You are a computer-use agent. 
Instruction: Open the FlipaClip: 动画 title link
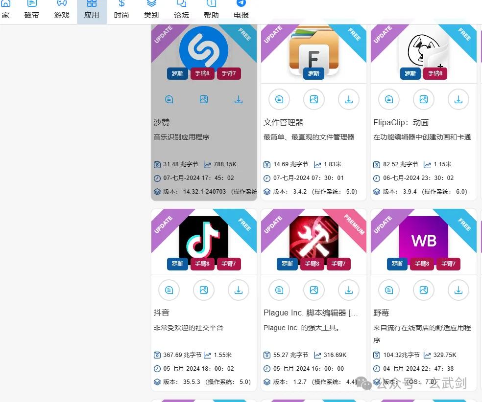click(x=401, y=122)
